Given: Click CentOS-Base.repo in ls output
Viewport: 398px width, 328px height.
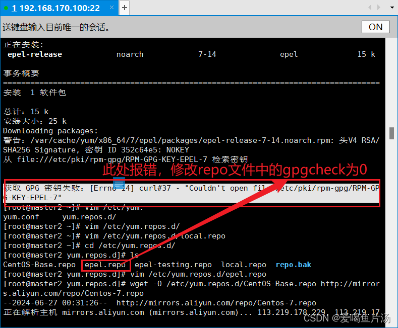Looking at the screenshot, I should [39, 265].
